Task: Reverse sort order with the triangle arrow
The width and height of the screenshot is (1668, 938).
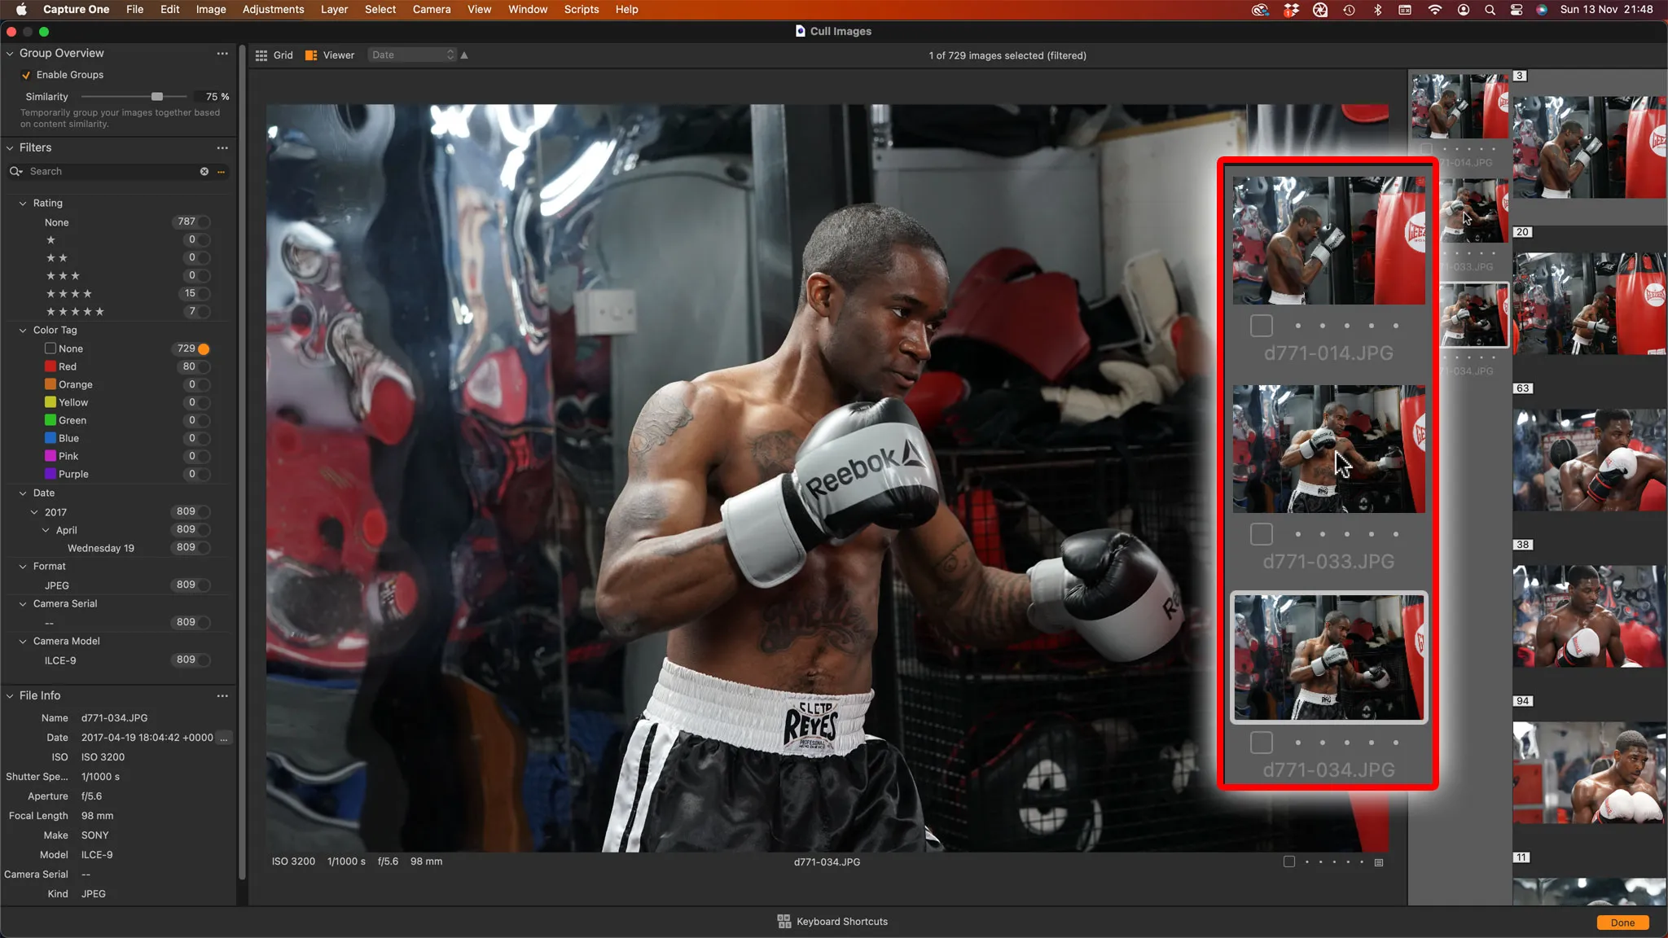Action: pyautogui.click(x=464, y=55)
